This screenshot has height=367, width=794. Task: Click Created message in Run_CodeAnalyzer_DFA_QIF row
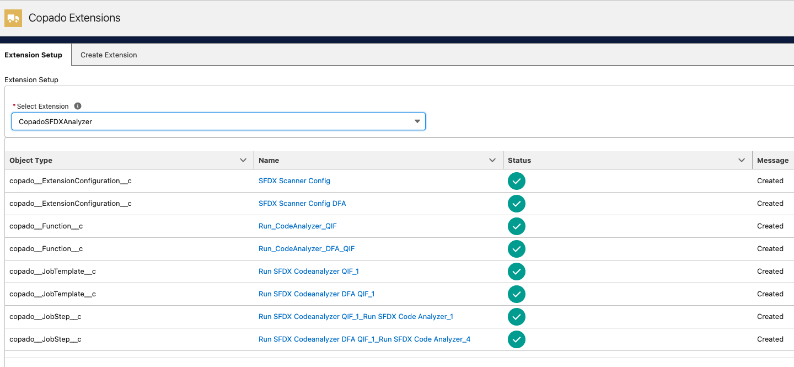pos(770,249)
